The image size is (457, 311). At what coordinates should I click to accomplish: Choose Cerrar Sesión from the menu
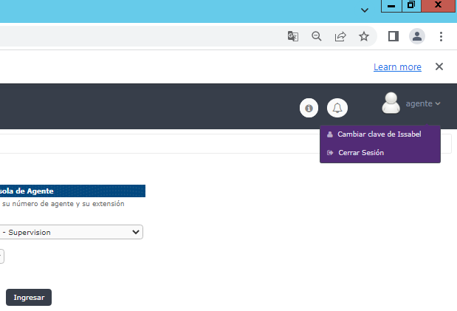click(x=360, y=153)
